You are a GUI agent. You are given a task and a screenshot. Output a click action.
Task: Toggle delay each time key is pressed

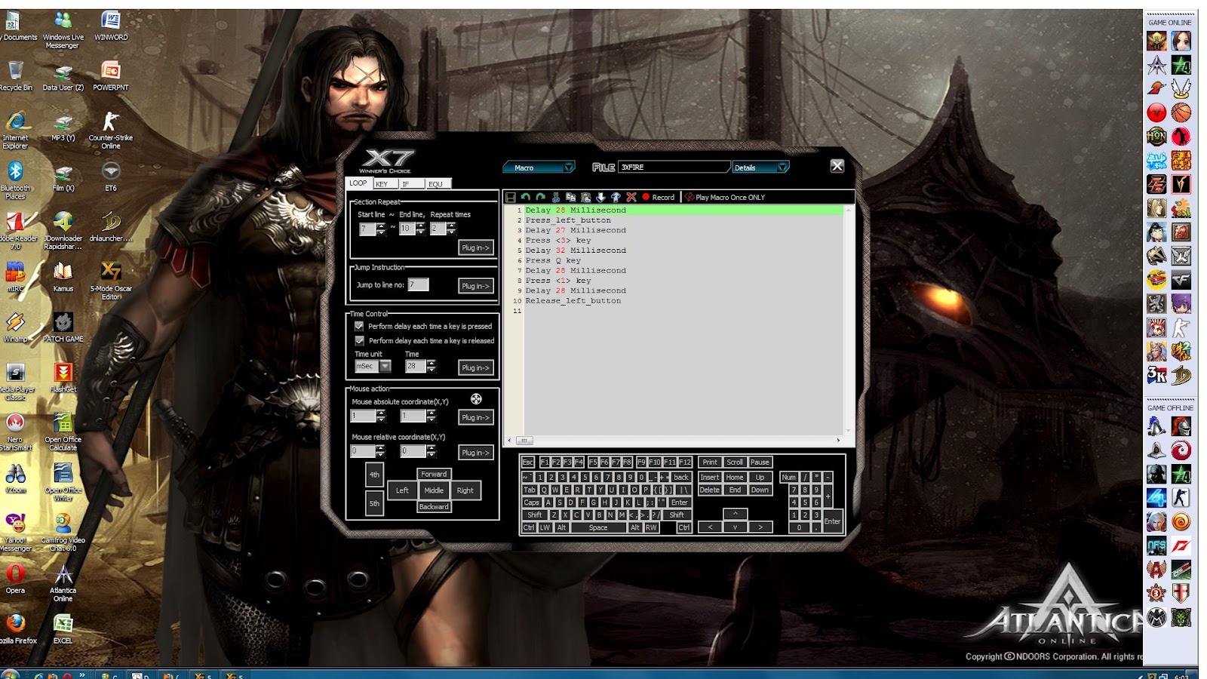click(359, 326)
